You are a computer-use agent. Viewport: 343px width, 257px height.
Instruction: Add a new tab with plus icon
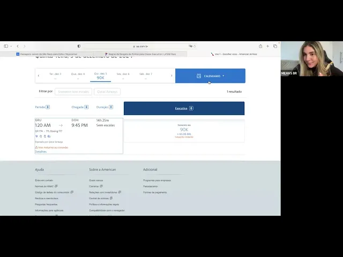pyautogui.click(x=267, y=46)
